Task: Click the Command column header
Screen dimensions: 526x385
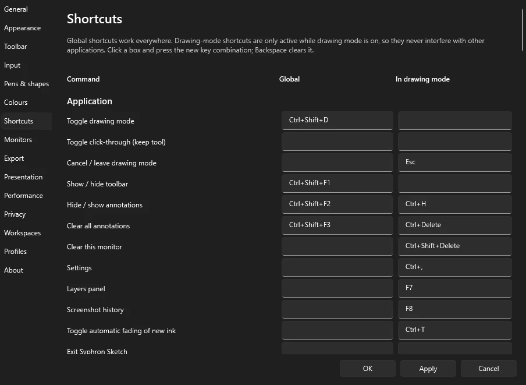Action: point(83,79)
